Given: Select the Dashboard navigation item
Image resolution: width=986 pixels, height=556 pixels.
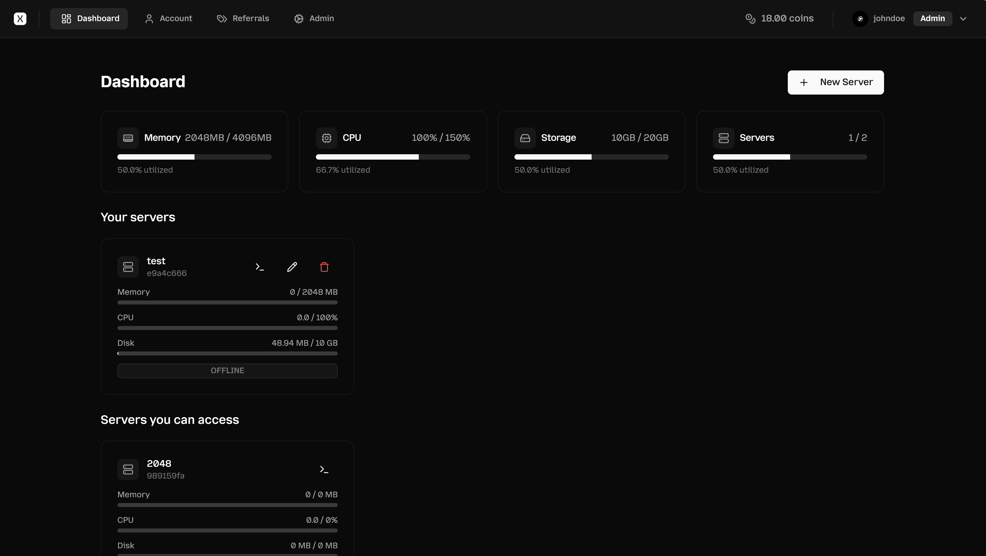Looking at the screenshot, I should tap(89, 18).
